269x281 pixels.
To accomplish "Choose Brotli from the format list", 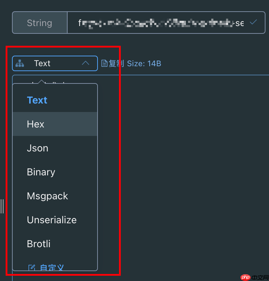I will point(38,244).
